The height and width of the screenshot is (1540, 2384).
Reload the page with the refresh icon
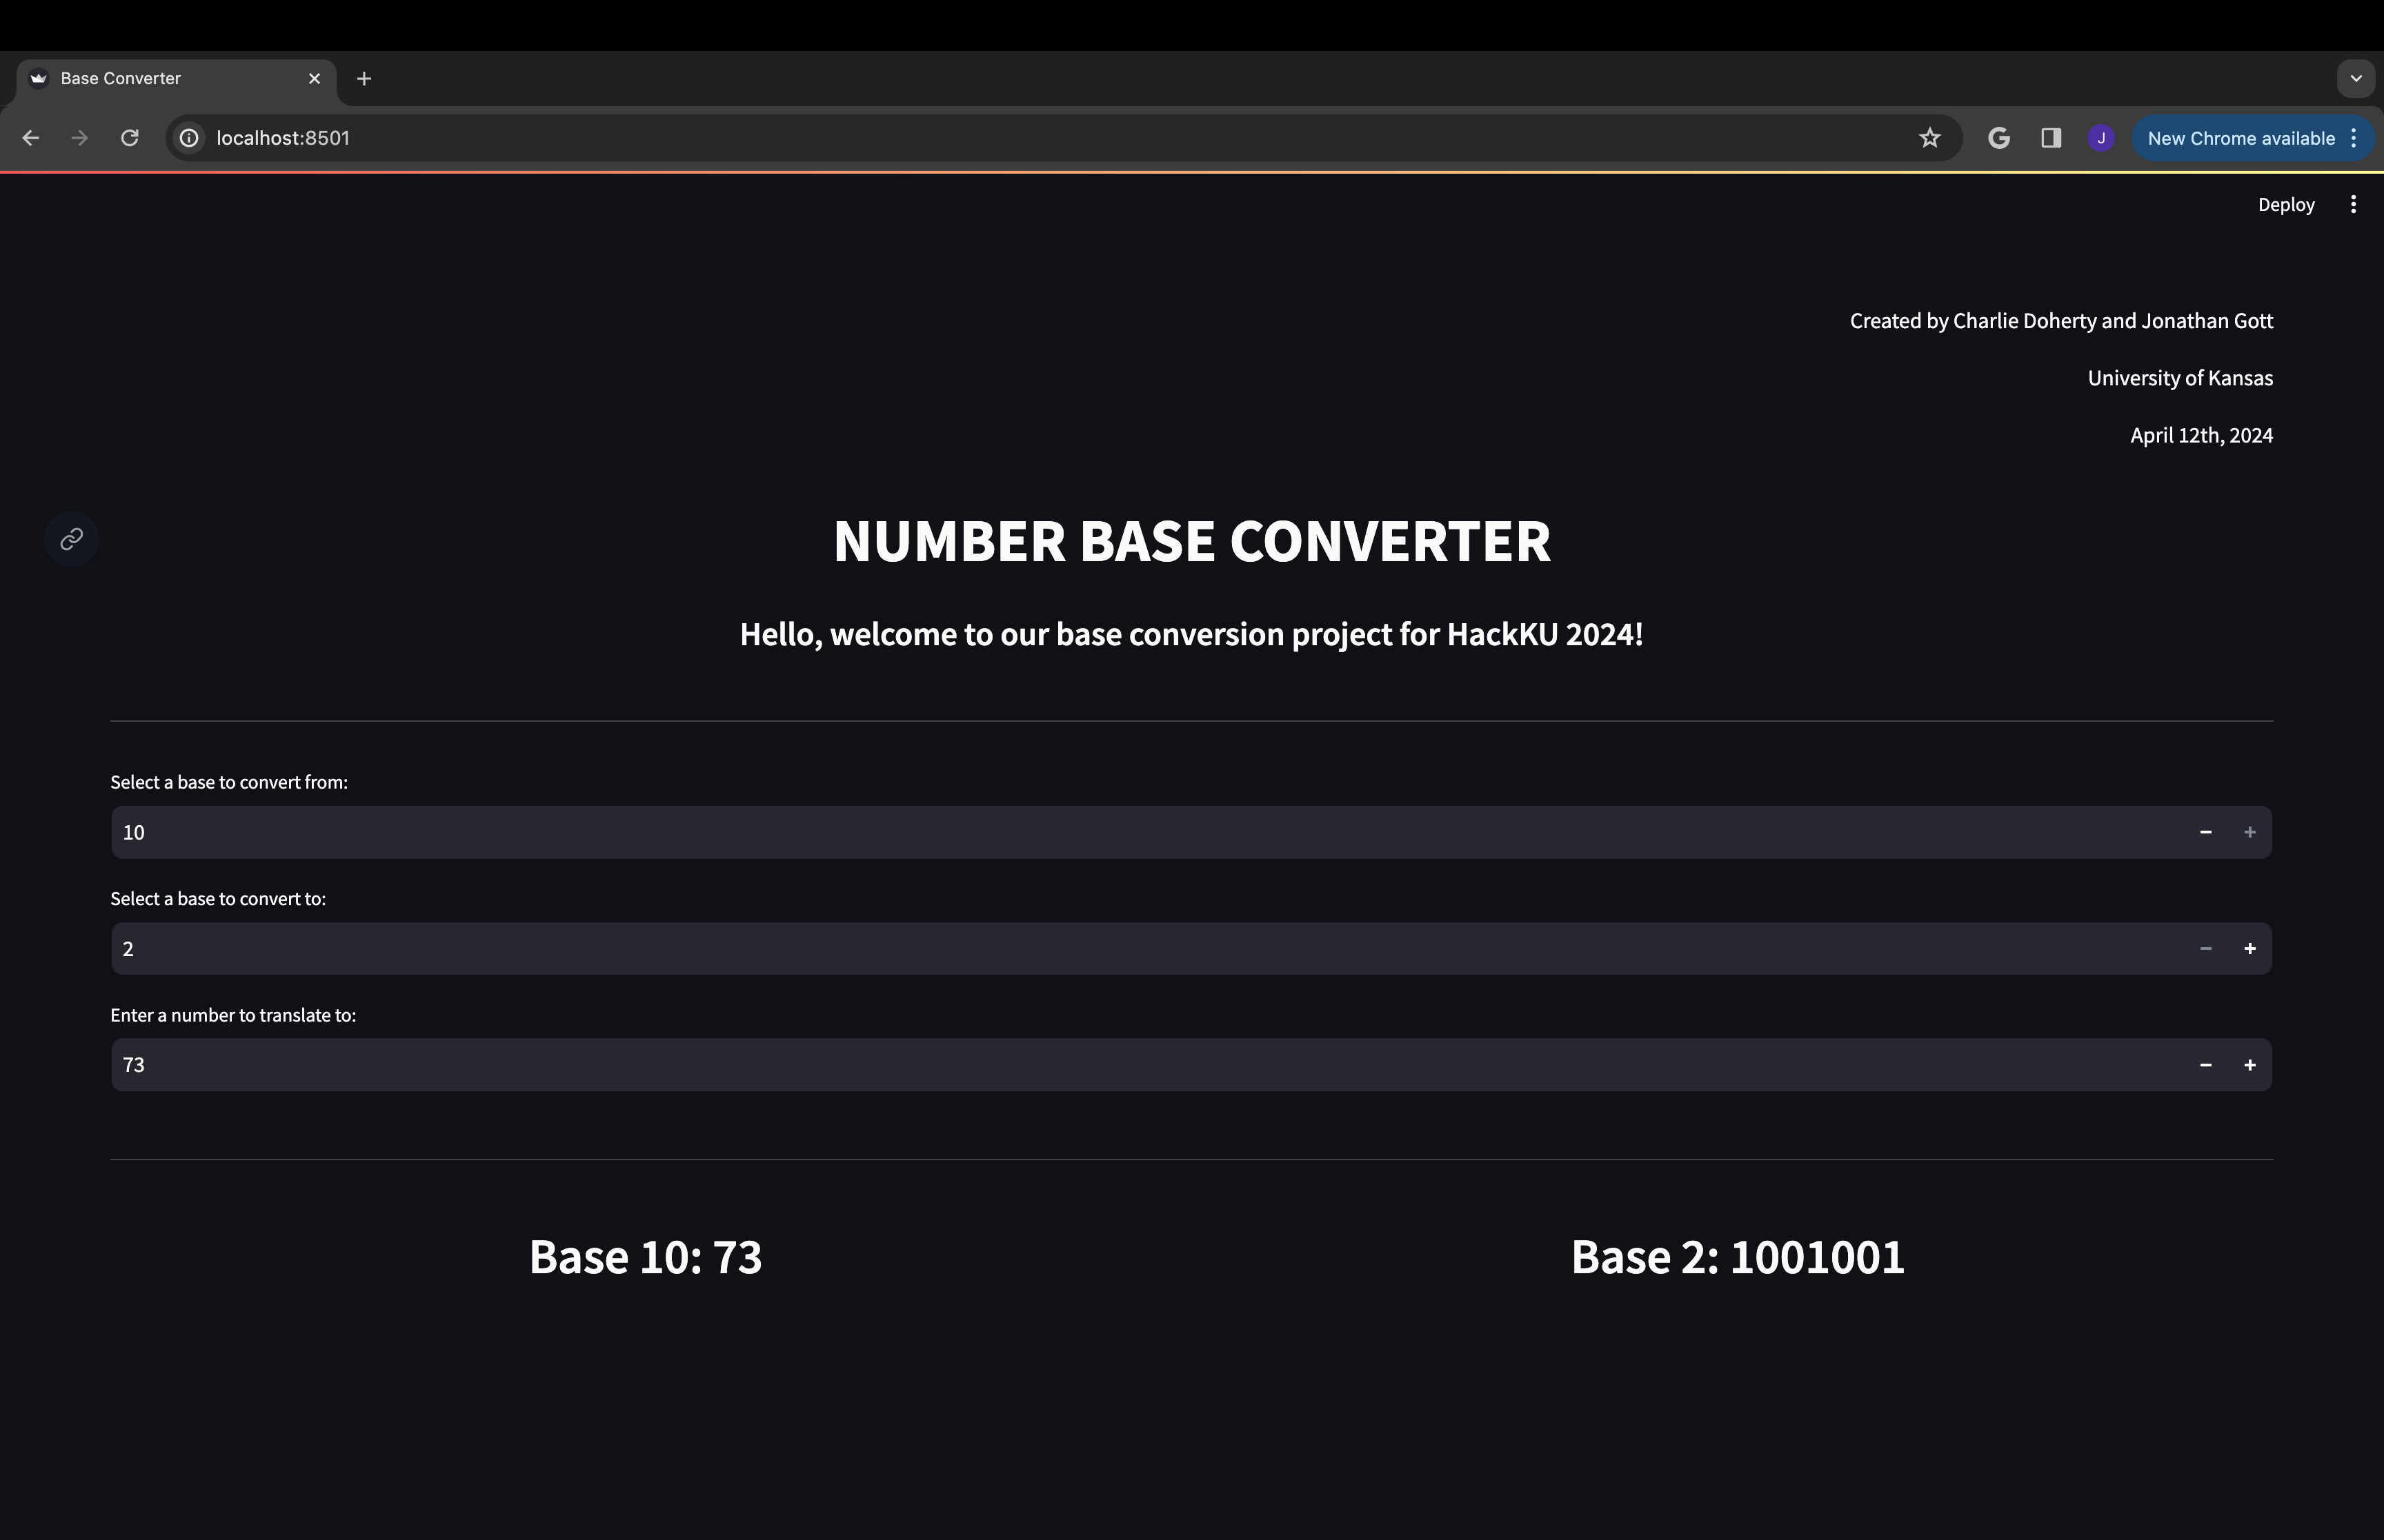tap(130, 138)
